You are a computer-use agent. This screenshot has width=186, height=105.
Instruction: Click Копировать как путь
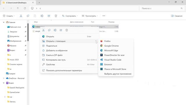pos(69,60)
